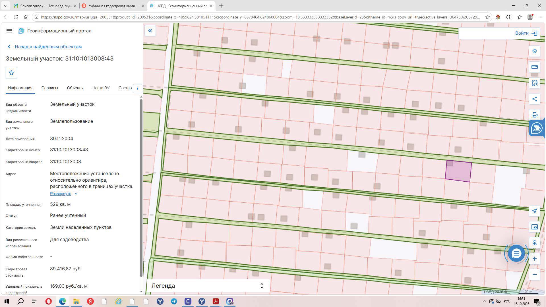The height and width of the screenshot is (307, 546).
Task: Open Windows Start menu
Action: [7, 301]
